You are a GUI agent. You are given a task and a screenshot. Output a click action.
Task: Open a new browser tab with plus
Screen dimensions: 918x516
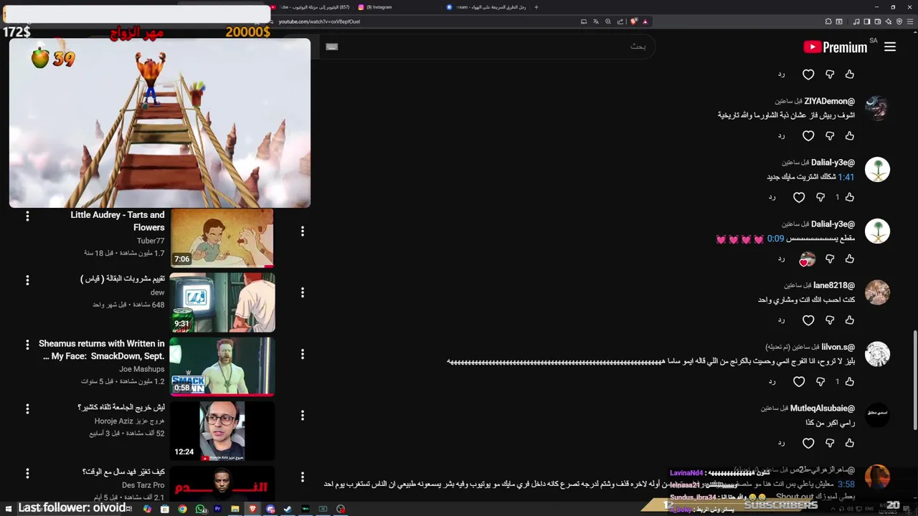pos(536,7)
